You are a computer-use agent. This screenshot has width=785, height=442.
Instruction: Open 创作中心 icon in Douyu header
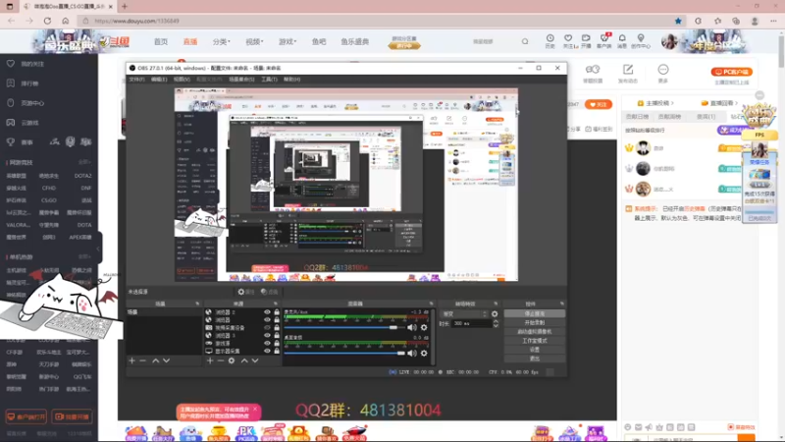click(641, 41)
